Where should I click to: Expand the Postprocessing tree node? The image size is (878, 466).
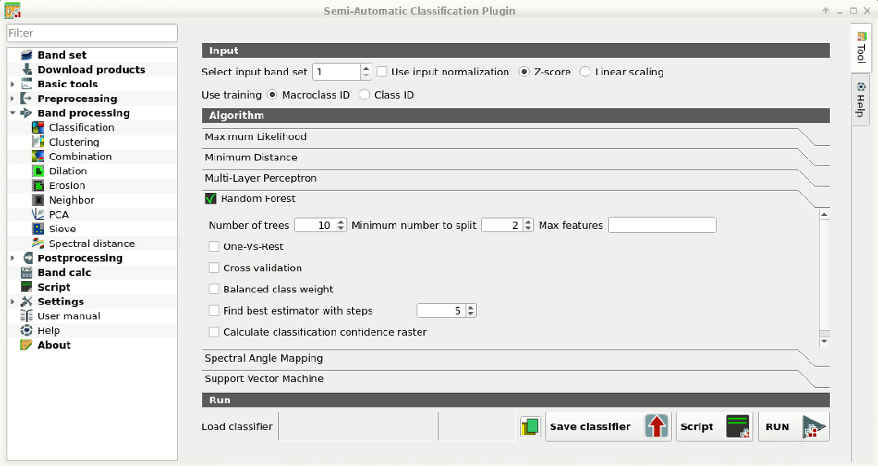[12, 258]
